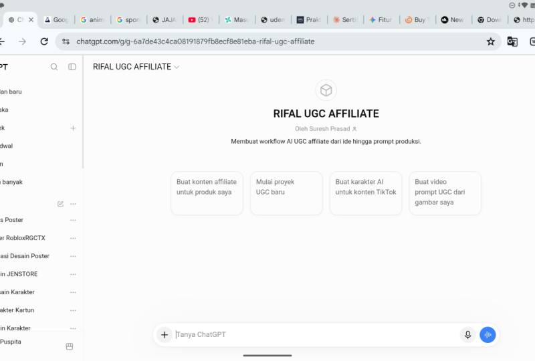Open options menu for 'asi Desain Poster' chat
The height and width of the screenshot is (361, 535).
click(73, 256)
